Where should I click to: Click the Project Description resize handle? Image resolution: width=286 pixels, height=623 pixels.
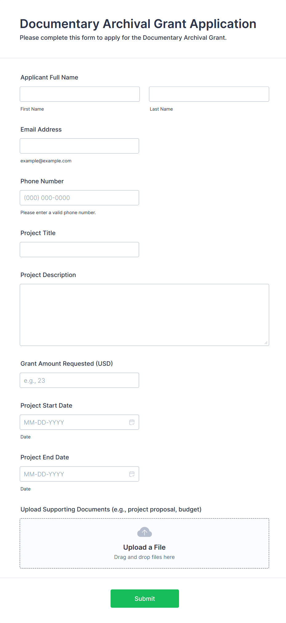266,343
